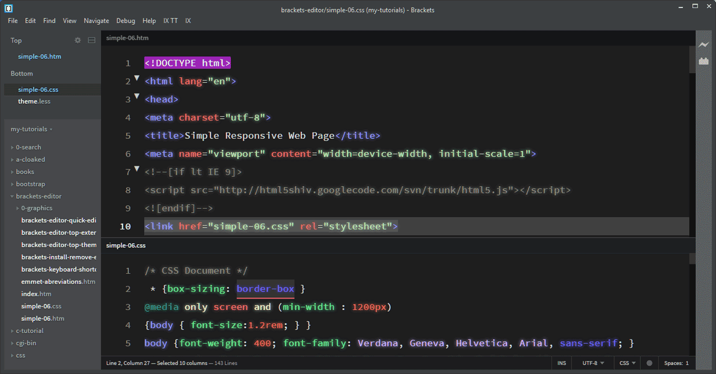716x374 pixels.
Task: Click the Top working set label
Action: [16, 40]
